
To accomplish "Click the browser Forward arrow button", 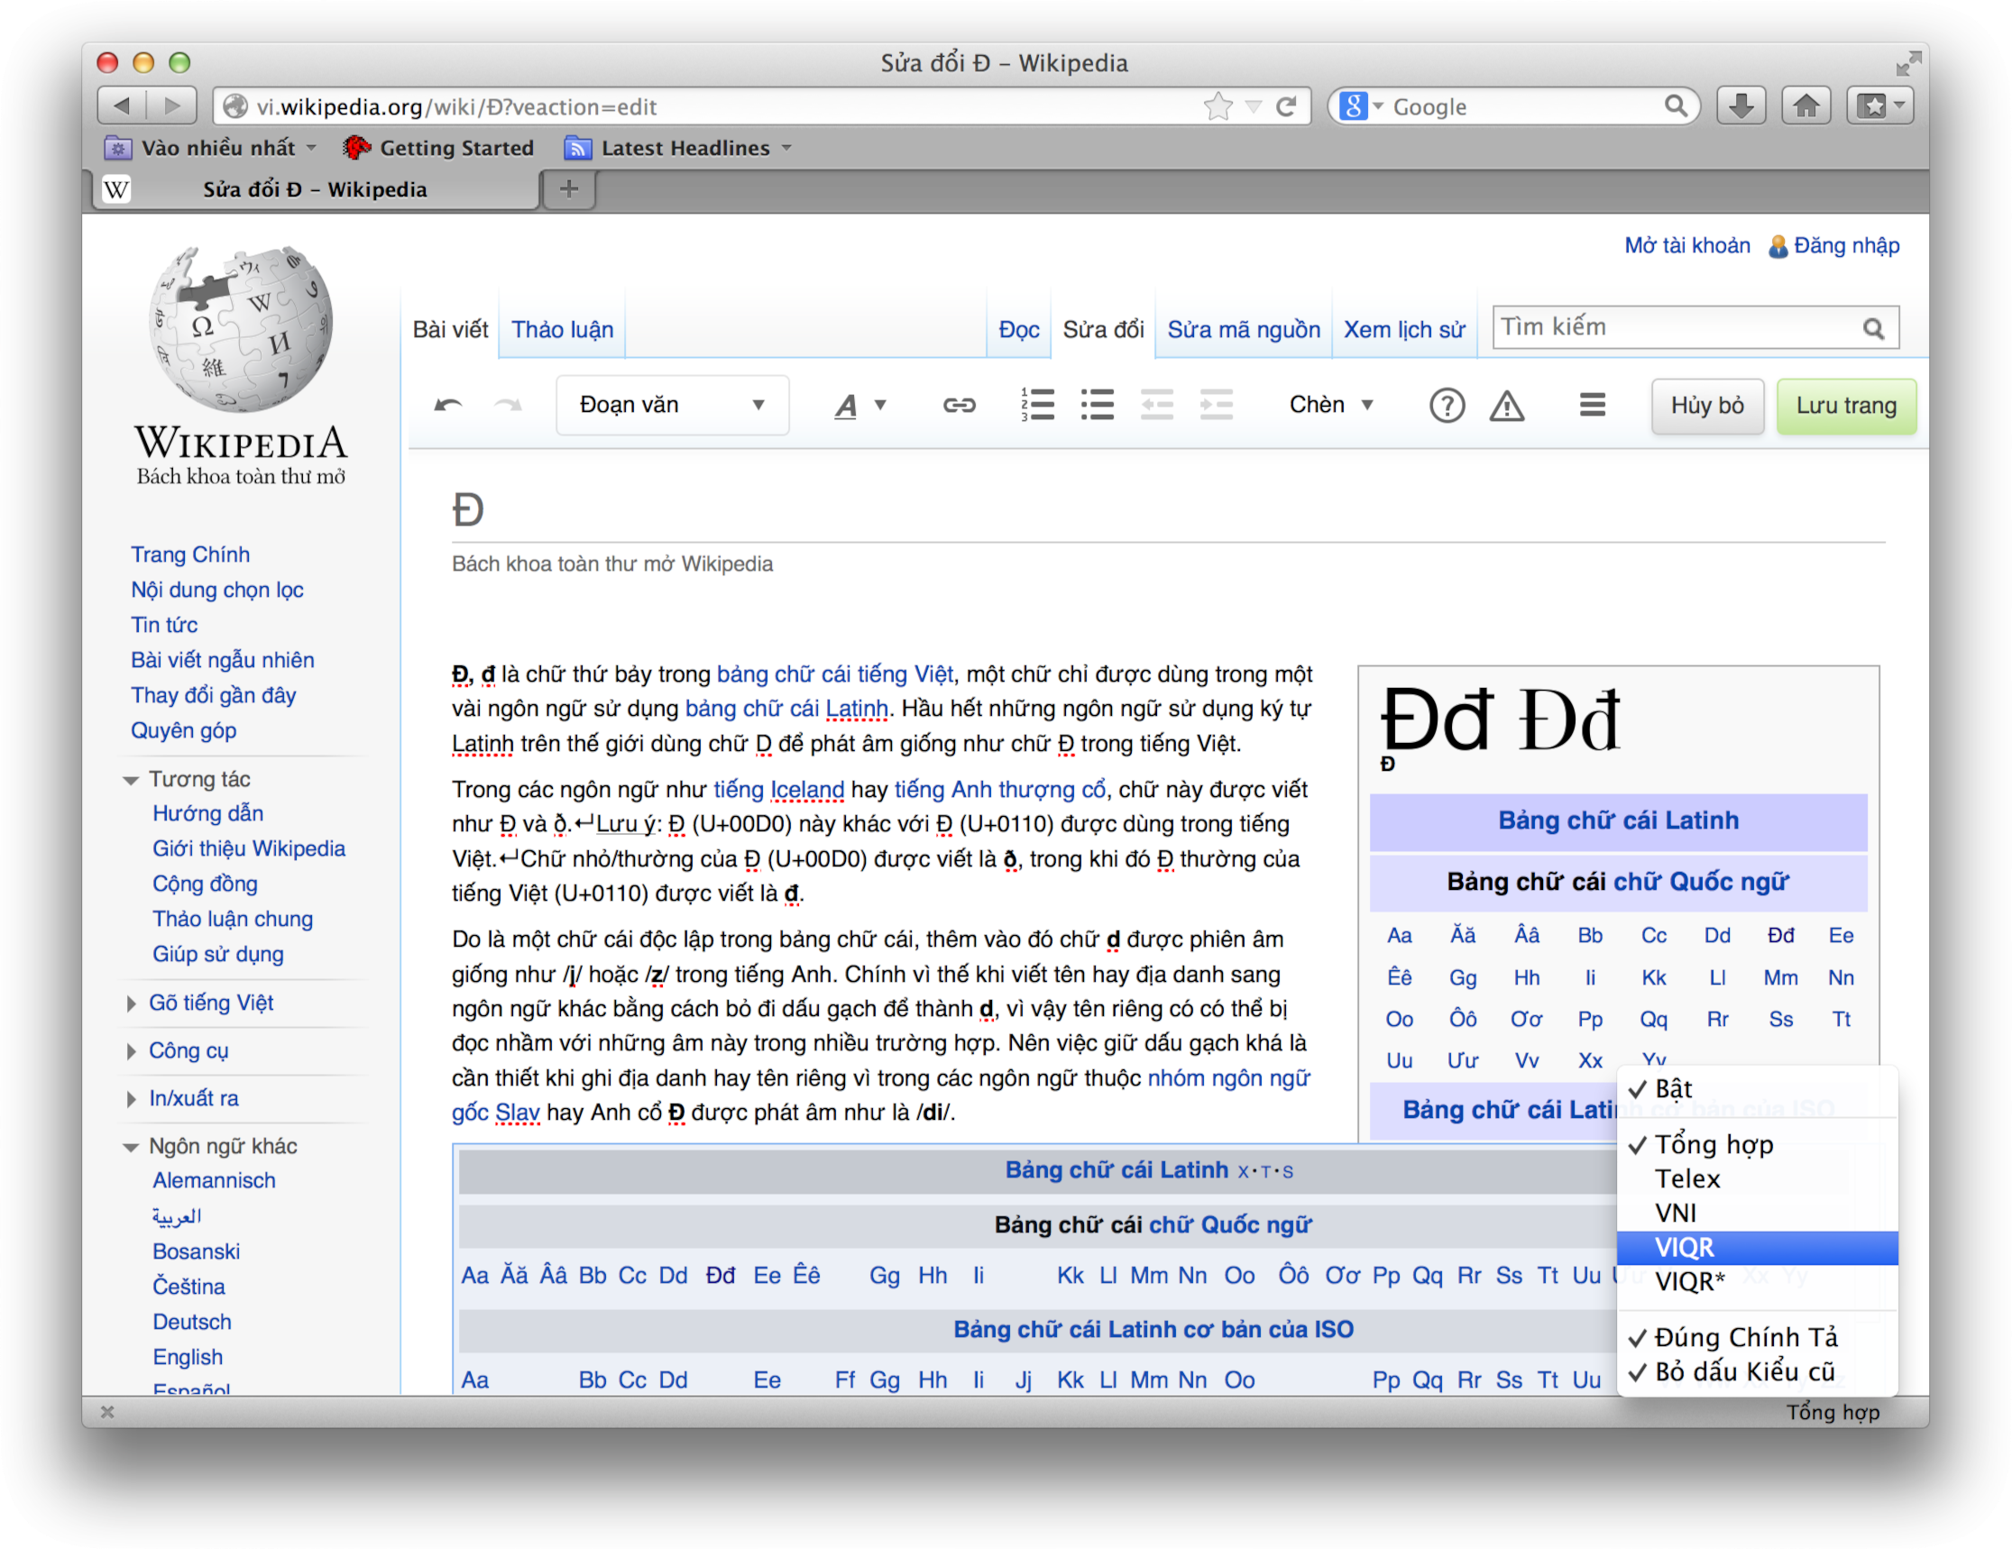I will (171, 105).
